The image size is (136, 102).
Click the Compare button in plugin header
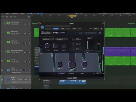pos(56,29)
